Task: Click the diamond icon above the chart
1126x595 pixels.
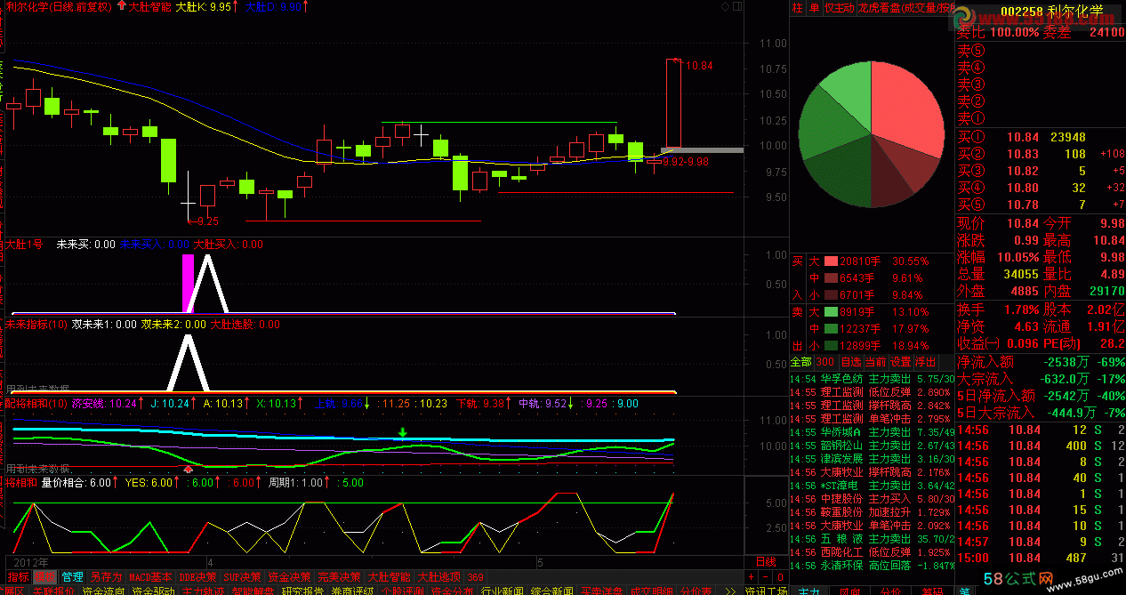Action: click(725, 7)
